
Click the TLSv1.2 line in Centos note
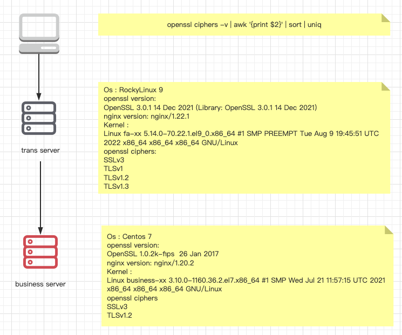(x=120, y=315)
